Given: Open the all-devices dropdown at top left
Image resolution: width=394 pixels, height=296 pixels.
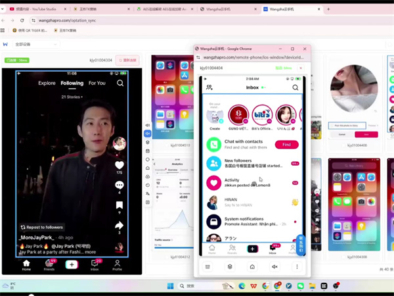Looking at the screenshot, I should tap(36, 44).
